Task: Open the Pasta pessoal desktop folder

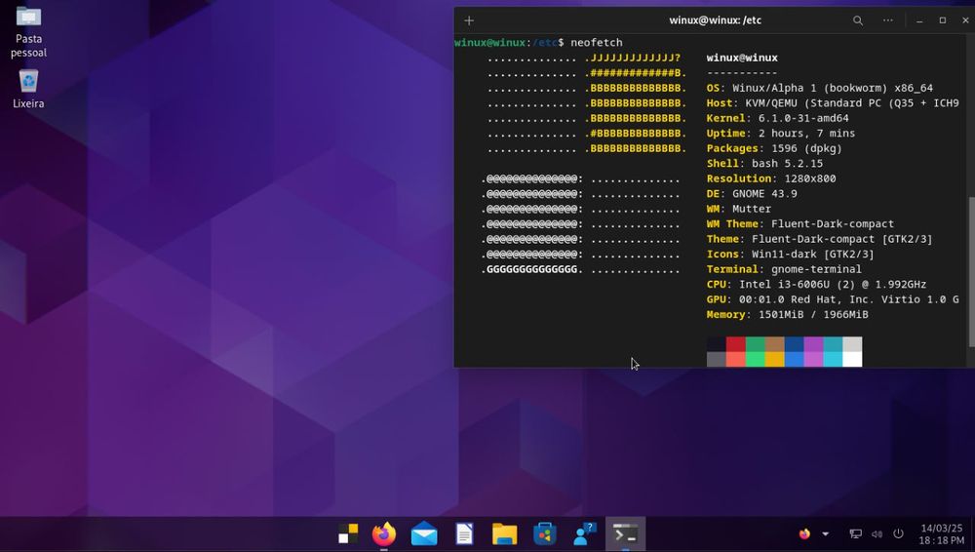Action: pyautogui.click(x=28, y=31)
